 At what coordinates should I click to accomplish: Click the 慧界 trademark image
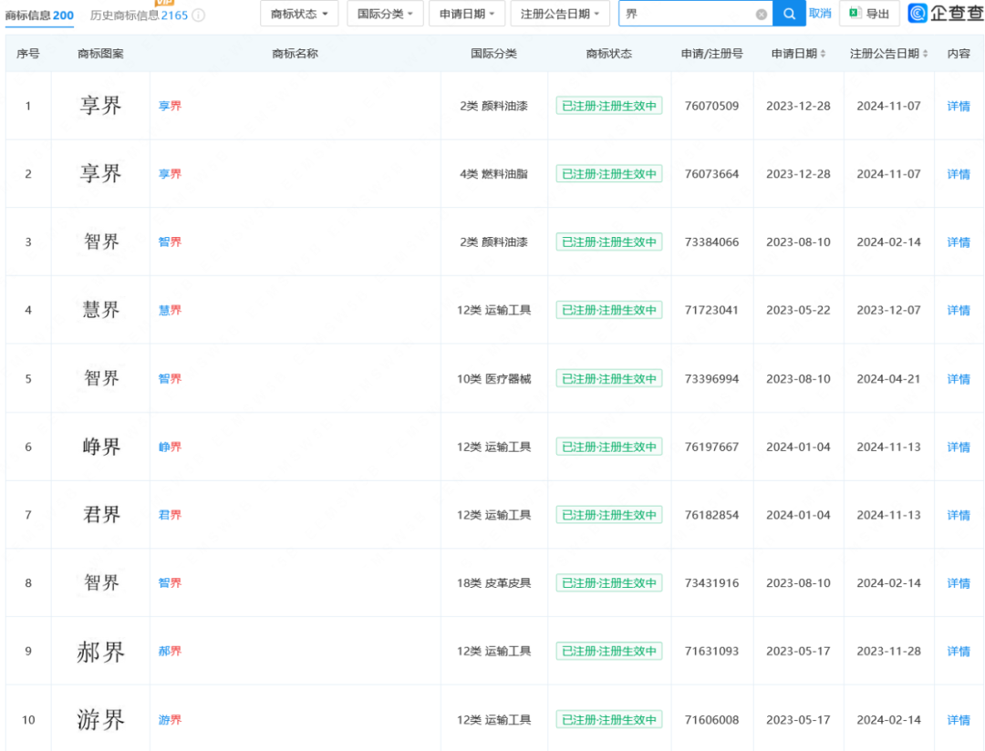100,309
